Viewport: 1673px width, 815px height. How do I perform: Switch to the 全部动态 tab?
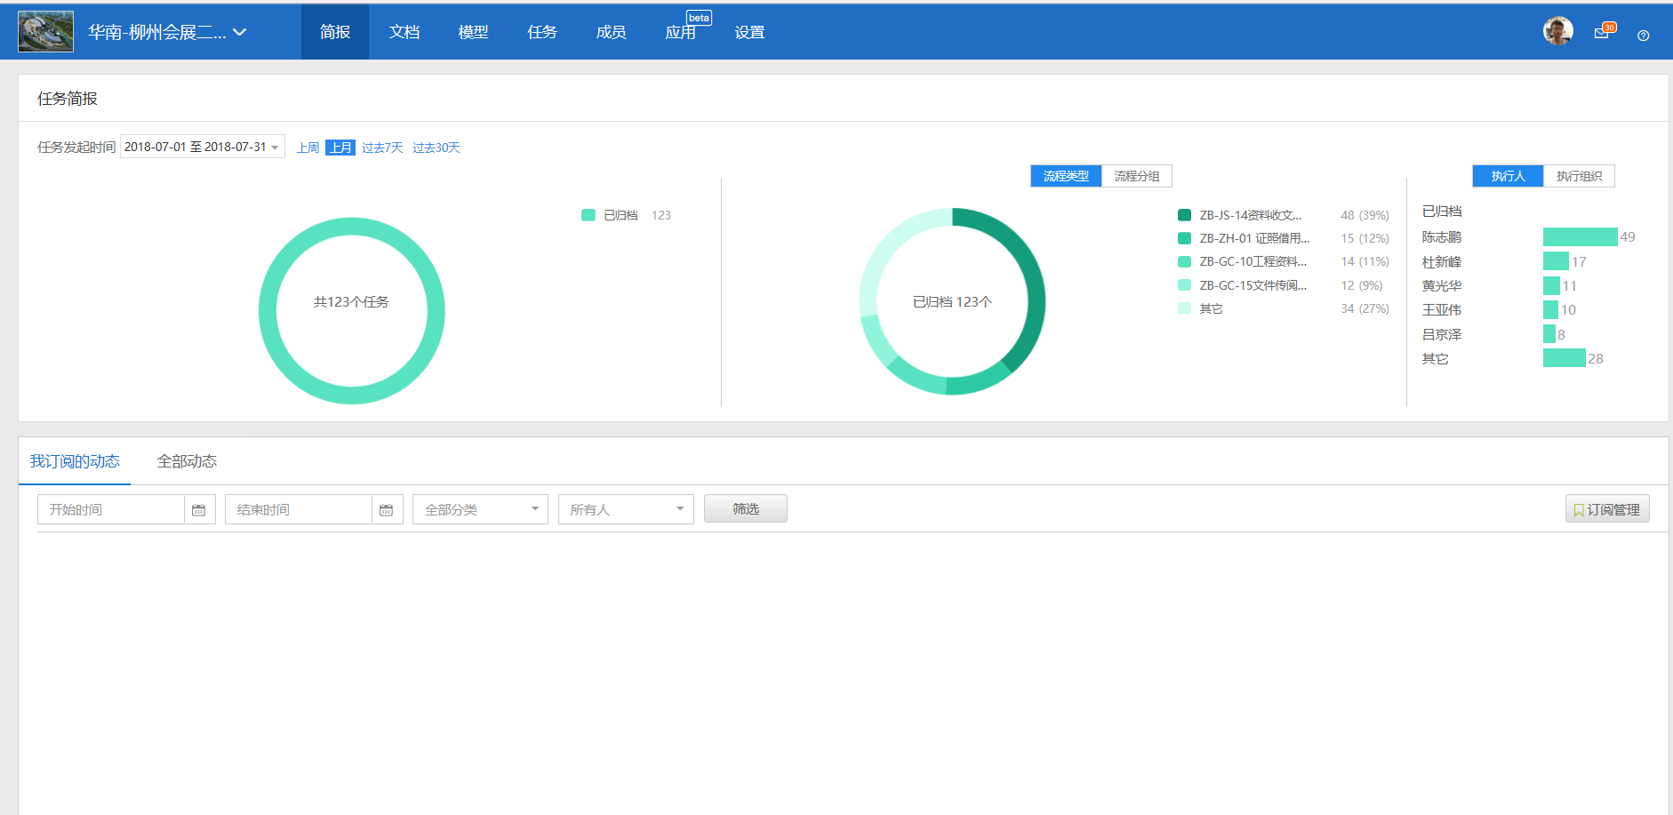click(x=187, y=461)
